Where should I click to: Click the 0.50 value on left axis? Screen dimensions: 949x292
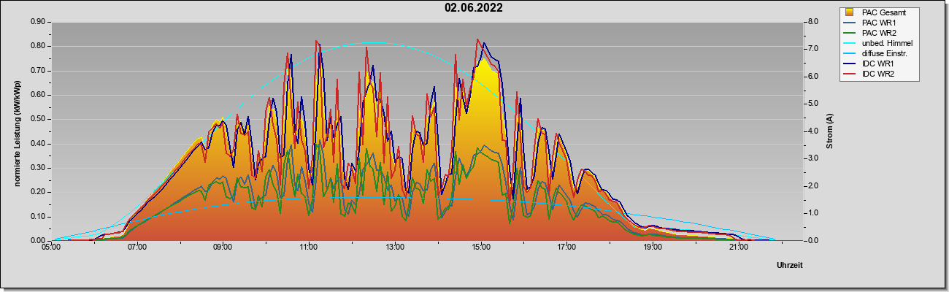pos(38,119)
